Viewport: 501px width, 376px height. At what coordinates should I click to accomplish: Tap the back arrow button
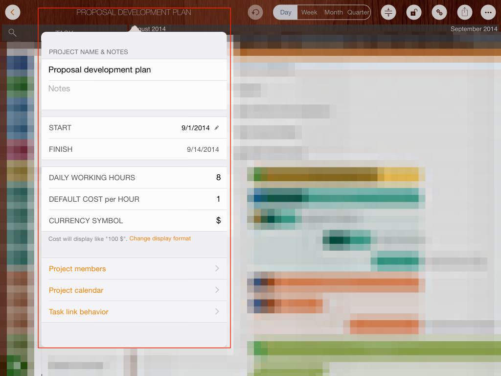(x=13, y=12)
